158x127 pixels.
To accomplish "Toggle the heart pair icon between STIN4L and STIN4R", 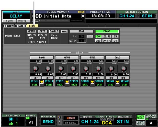I will tap(118, 82).
